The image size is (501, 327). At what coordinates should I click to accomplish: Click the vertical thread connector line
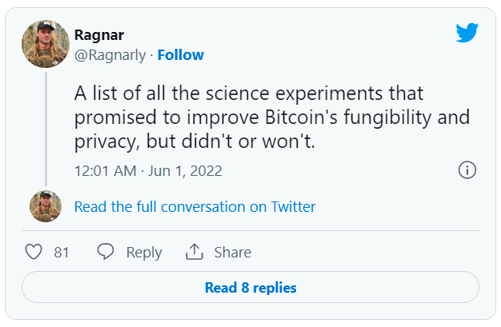pyautogui.click(x=46, y=129)
